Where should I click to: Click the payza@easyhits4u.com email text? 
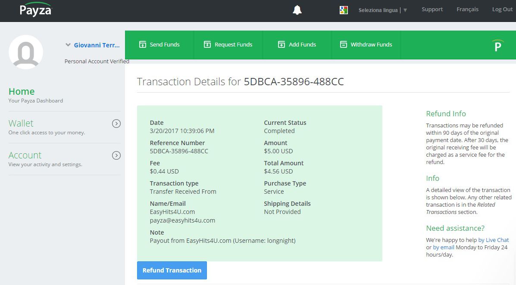(182, 220)
